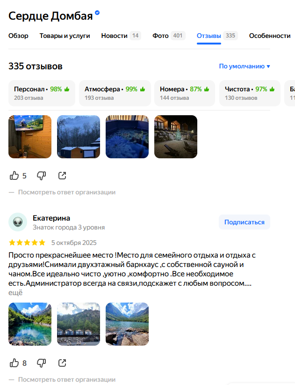Click the thumbs-down under Екатерина's review
The image size is (295, 385).
coord(41,363)
